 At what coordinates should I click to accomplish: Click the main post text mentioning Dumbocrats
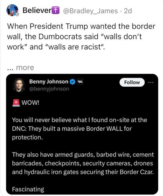pyautogui.click(x=81, y=36)
